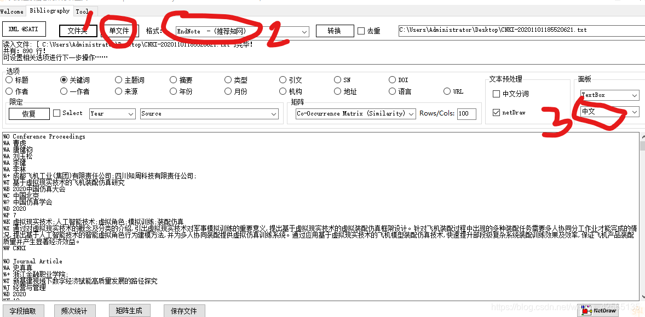Select the 机构 radio option

(x=283, y=91)
